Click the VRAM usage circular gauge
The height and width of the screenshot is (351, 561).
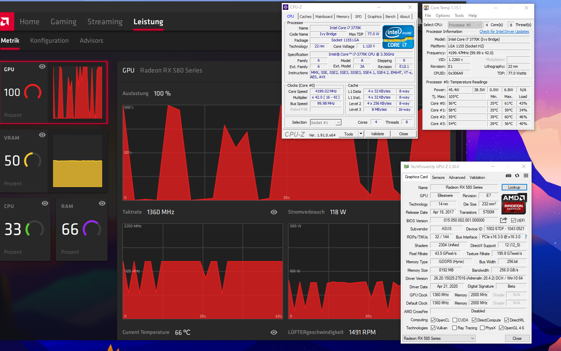33,161
